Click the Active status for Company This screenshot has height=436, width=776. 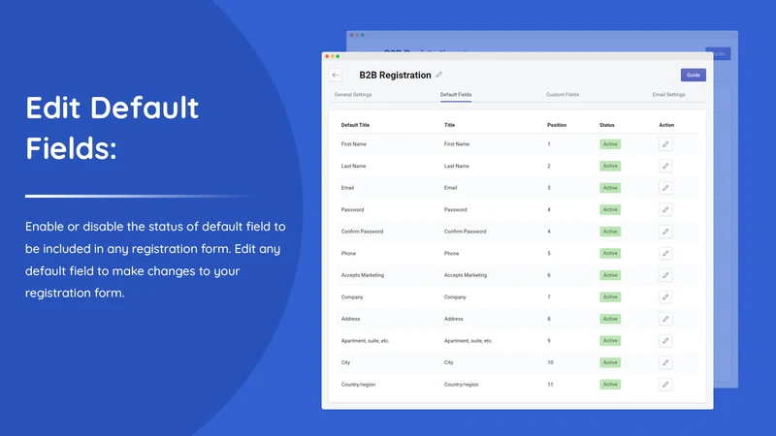click(610, 297)
